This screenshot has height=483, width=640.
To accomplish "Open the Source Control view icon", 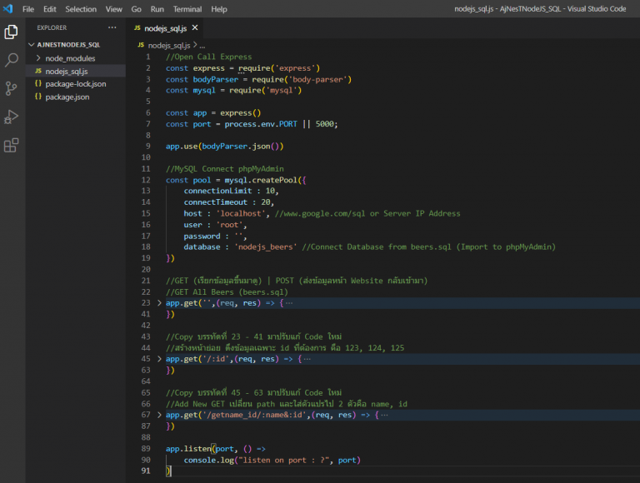I will [x=12, y=88].
